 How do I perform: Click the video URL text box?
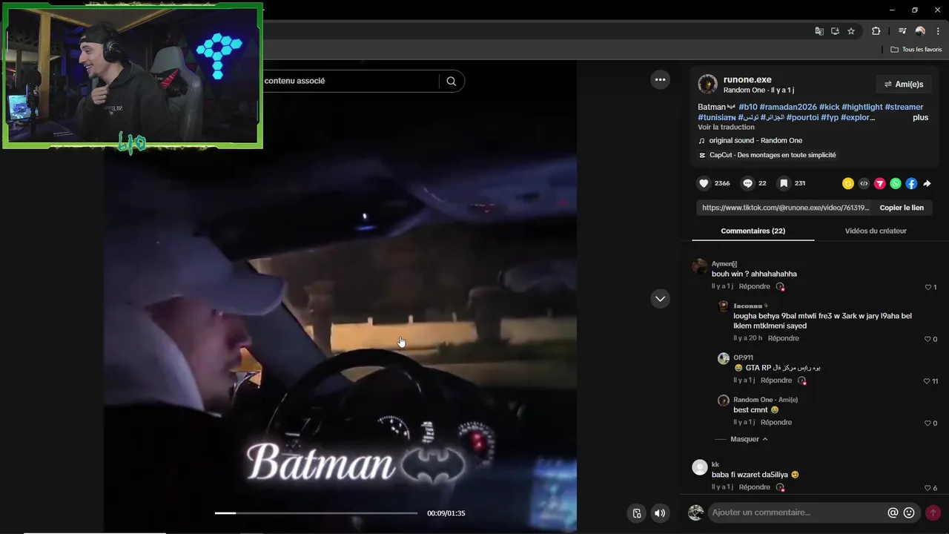(x=785, y=208)
